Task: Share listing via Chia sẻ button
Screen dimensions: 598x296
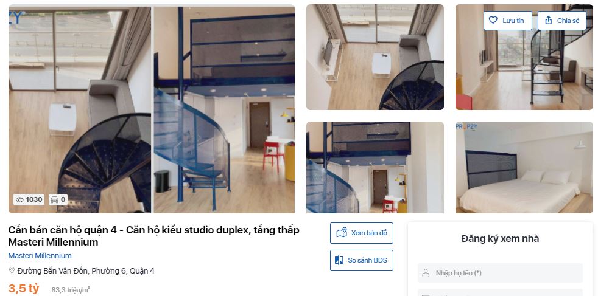Action: click(562, 21)
